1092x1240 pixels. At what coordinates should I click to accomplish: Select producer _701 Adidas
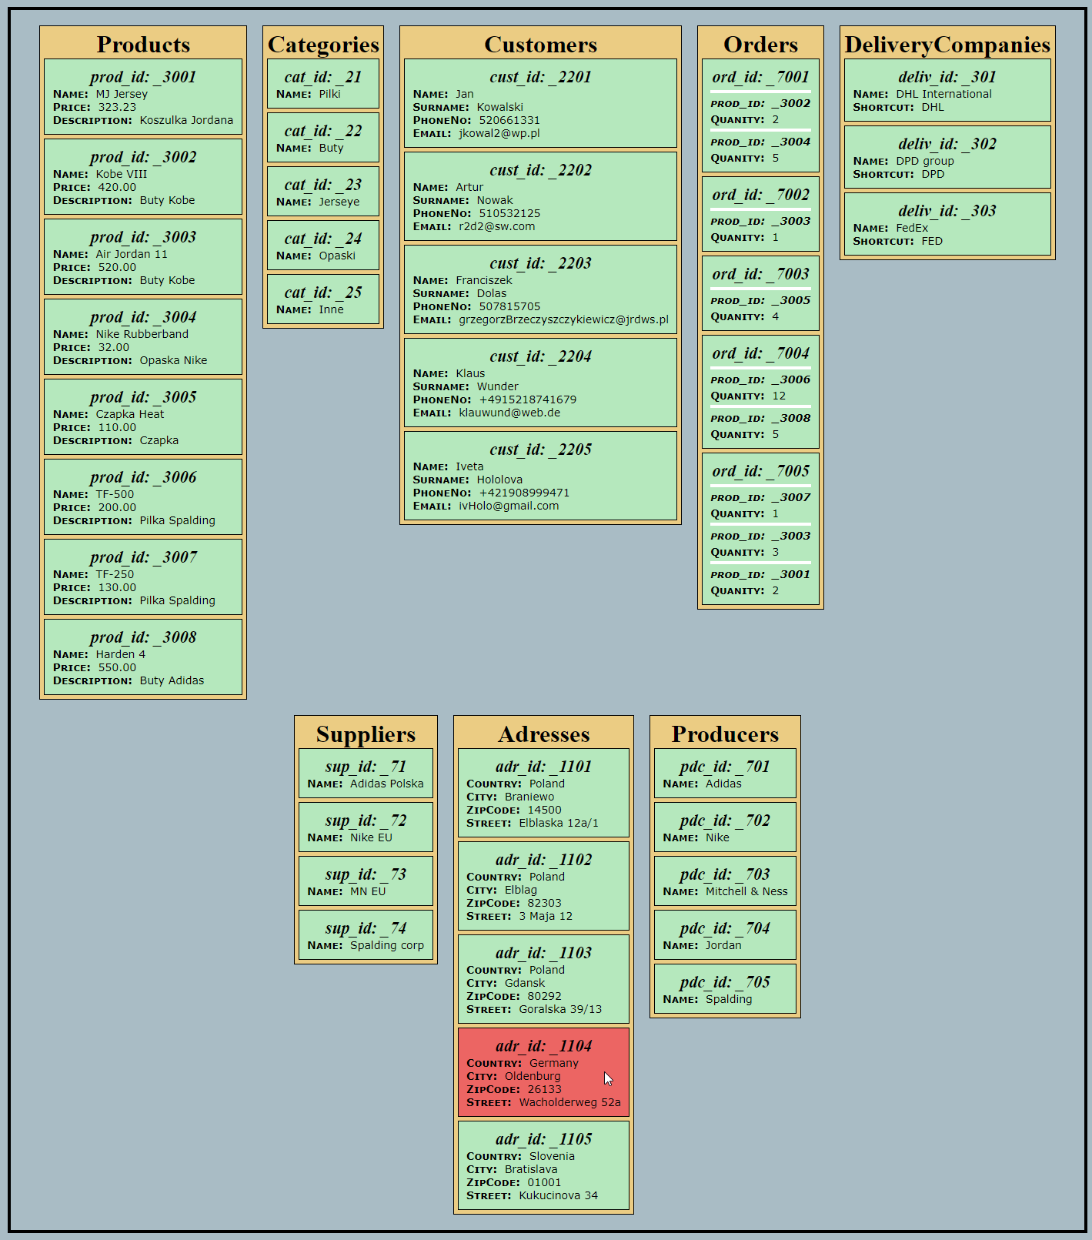(x=725, y=774)
